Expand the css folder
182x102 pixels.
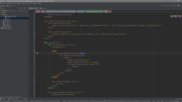coord(1,12)
